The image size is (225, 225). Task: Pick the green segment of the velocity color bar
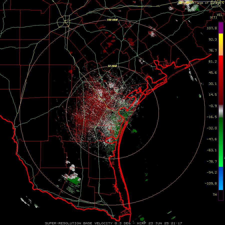point(221,142)
